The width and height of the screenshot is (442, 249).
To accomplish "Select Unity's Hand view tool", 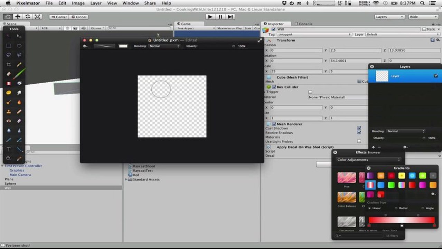I will click(8, 17).
